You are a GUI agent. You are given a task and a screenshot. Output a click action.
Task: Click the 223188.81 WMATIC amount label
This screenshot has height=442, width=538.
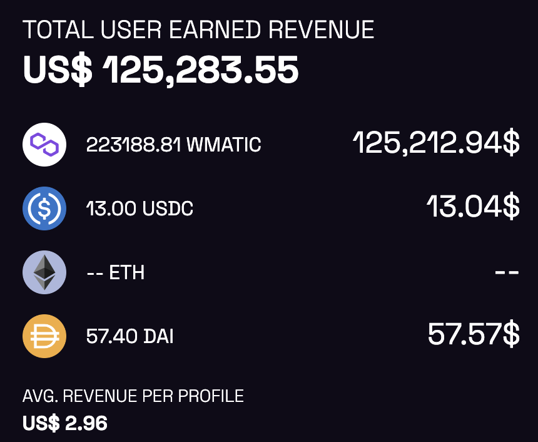tap(173, 145)
